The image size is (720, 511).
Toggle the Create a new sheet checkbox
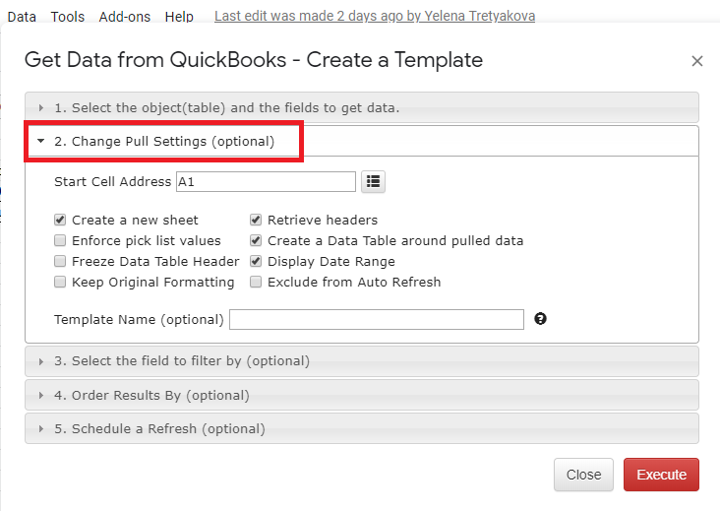(60, 220)
